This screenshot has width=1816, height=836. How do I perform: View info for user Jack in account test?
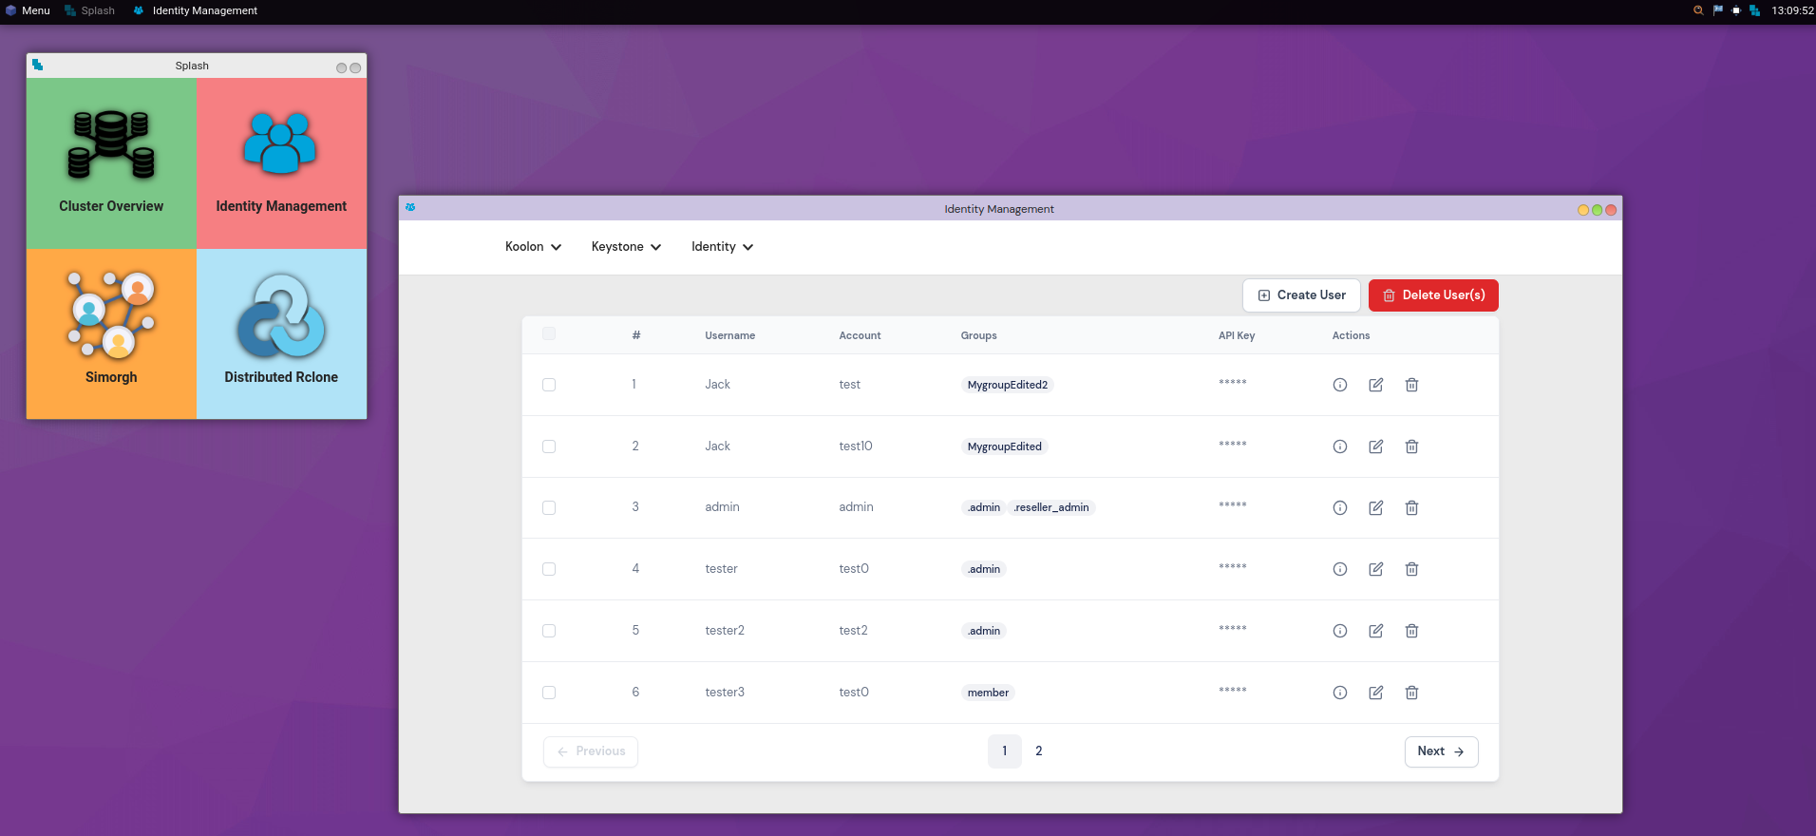coord(1340,385)
